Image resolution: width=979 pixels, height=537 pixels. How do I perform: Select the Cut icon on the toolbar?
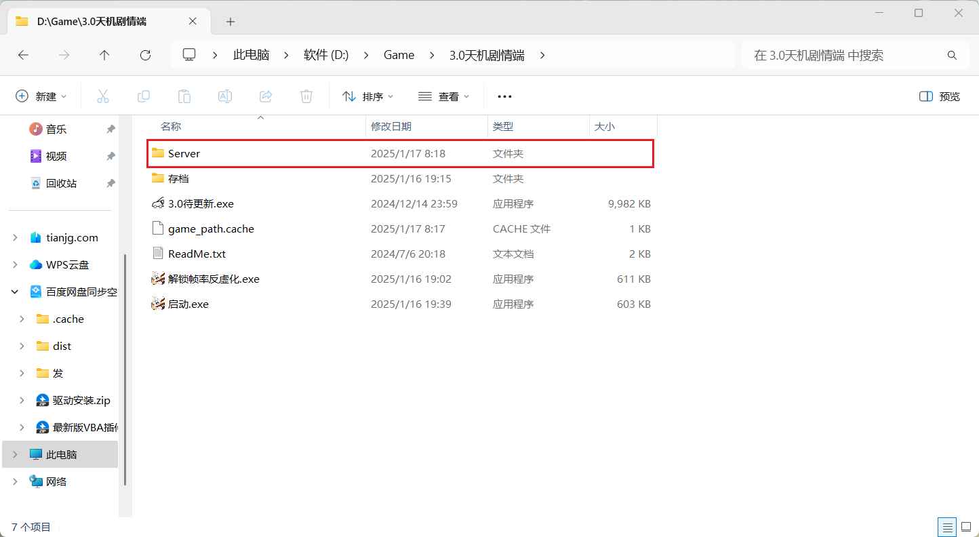103,96
